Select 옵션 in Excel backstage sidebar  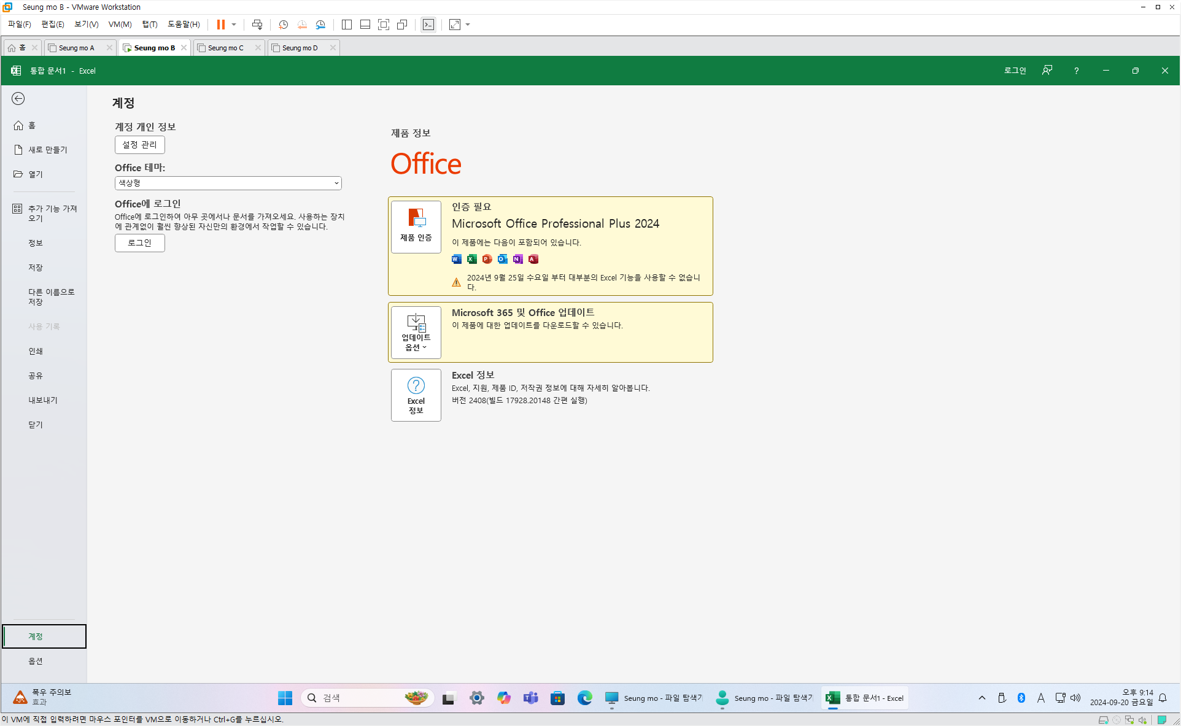tap(36, 661)
